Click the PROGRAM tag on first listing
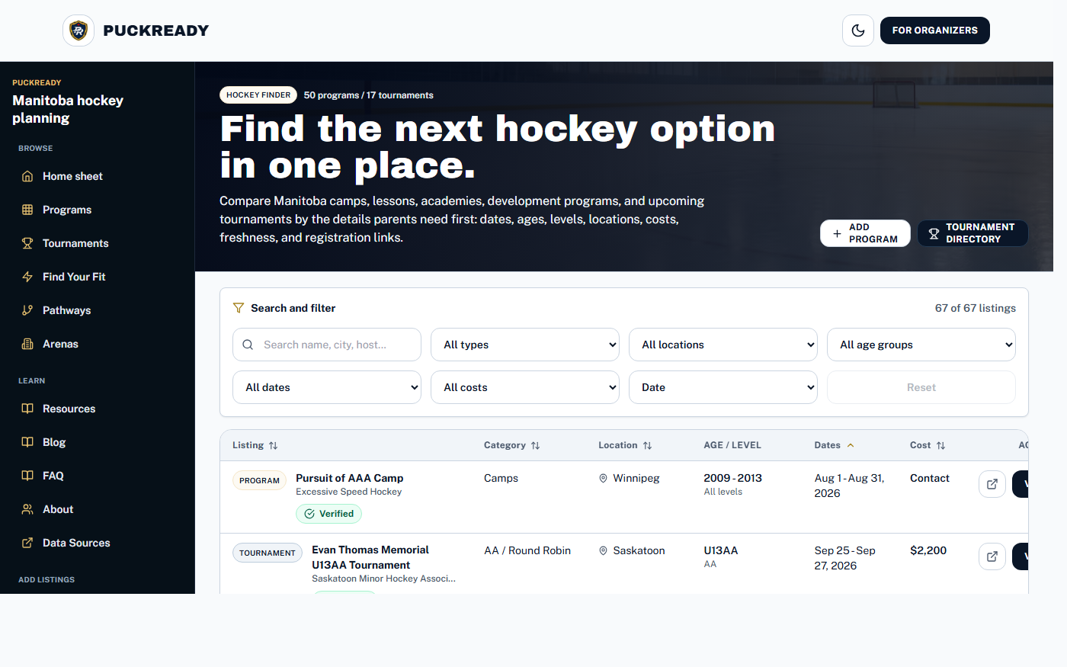The image size is (1067, 667). tap(259, 480)
